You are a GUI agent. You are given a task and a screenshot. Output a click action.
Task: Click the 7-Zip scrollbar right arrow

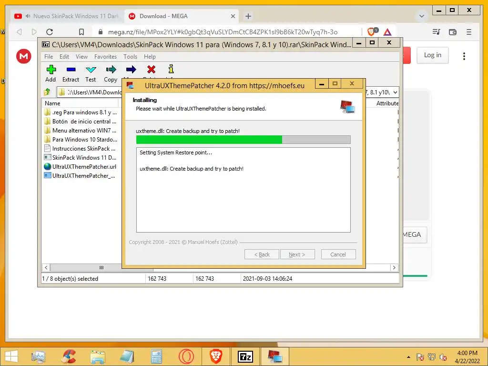[x=394, y=267]
